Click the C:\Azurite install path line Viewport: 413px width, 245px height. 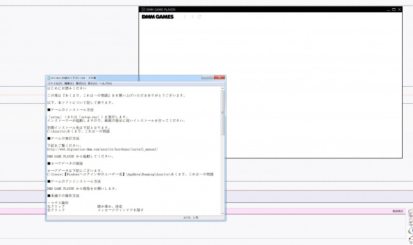click(78, 131)
